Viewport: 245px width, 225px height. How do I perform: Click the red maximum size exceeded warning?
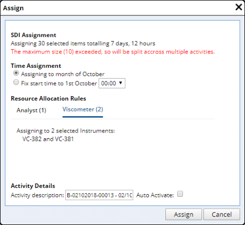click(x=112, y=52)
